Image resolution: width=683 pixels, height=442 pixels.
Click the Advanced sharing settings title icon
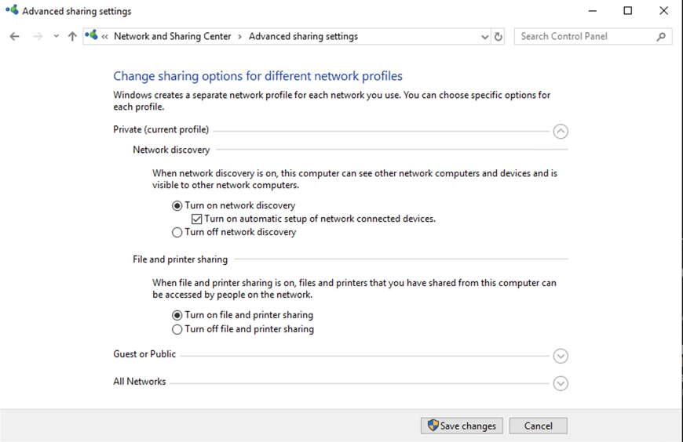click(12, 11)
